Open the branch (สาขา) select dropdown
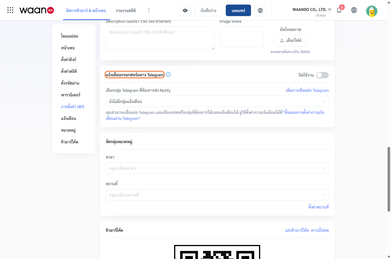Image resolution: width=391 pixels, height=259 pixels. click(x=217, y=168)
